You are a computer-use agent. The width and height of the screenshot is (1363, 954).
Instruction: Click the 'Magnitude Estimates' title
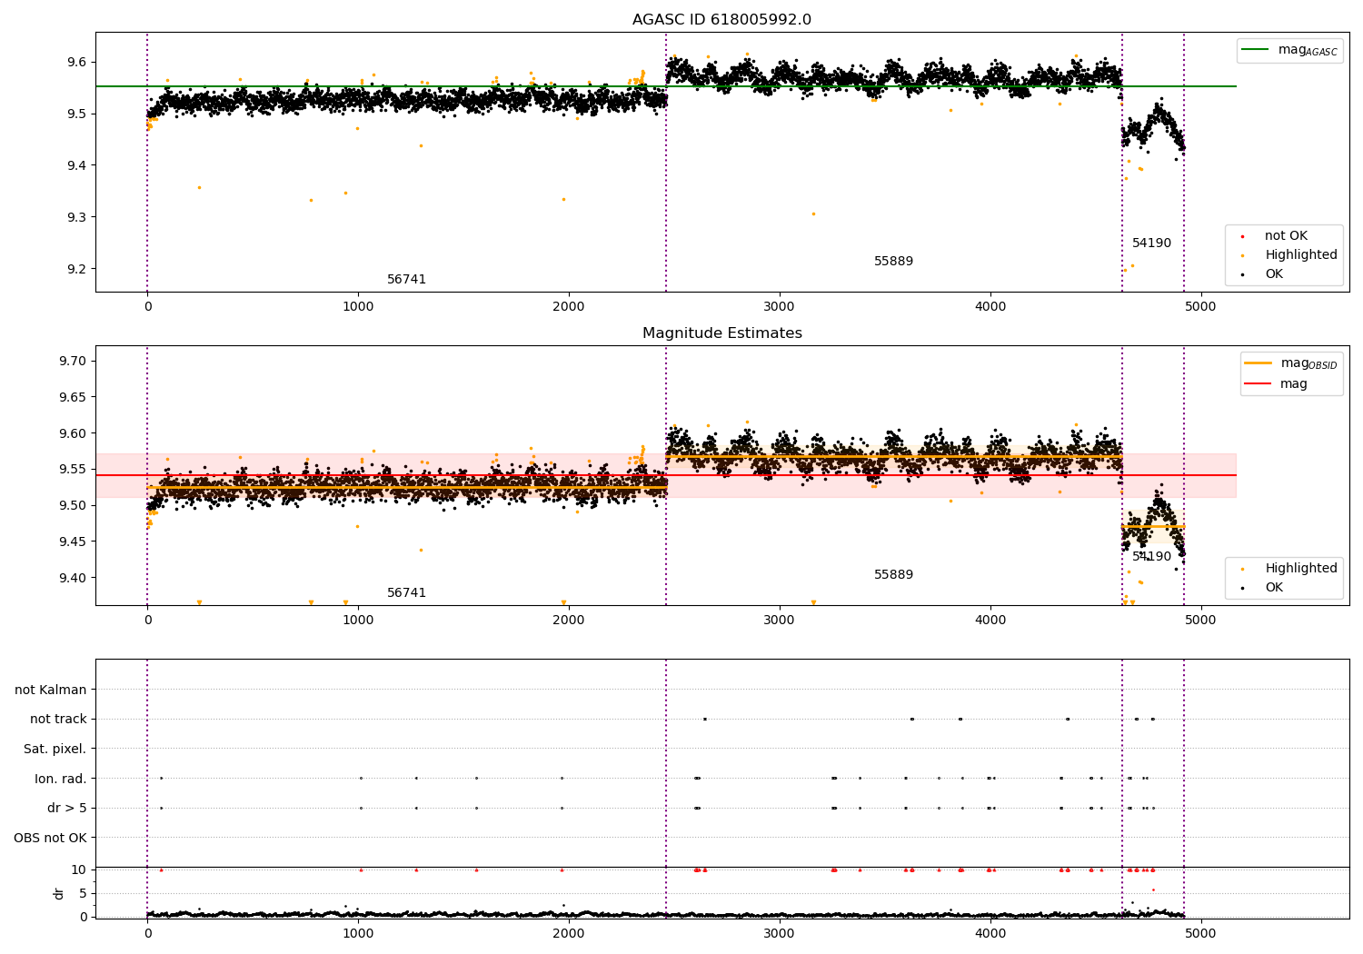[722, 333]
